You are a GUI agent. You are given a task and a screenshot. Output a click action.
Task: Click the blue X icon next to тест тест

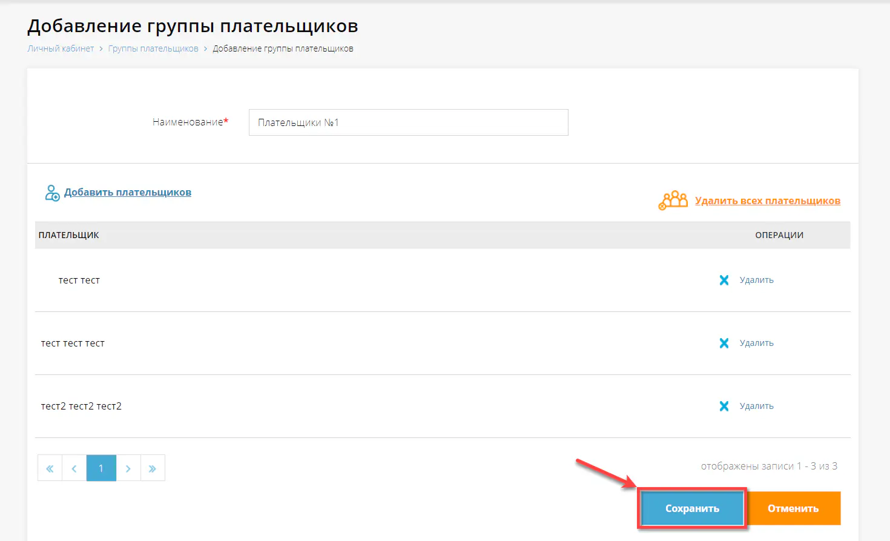(724, 279)
